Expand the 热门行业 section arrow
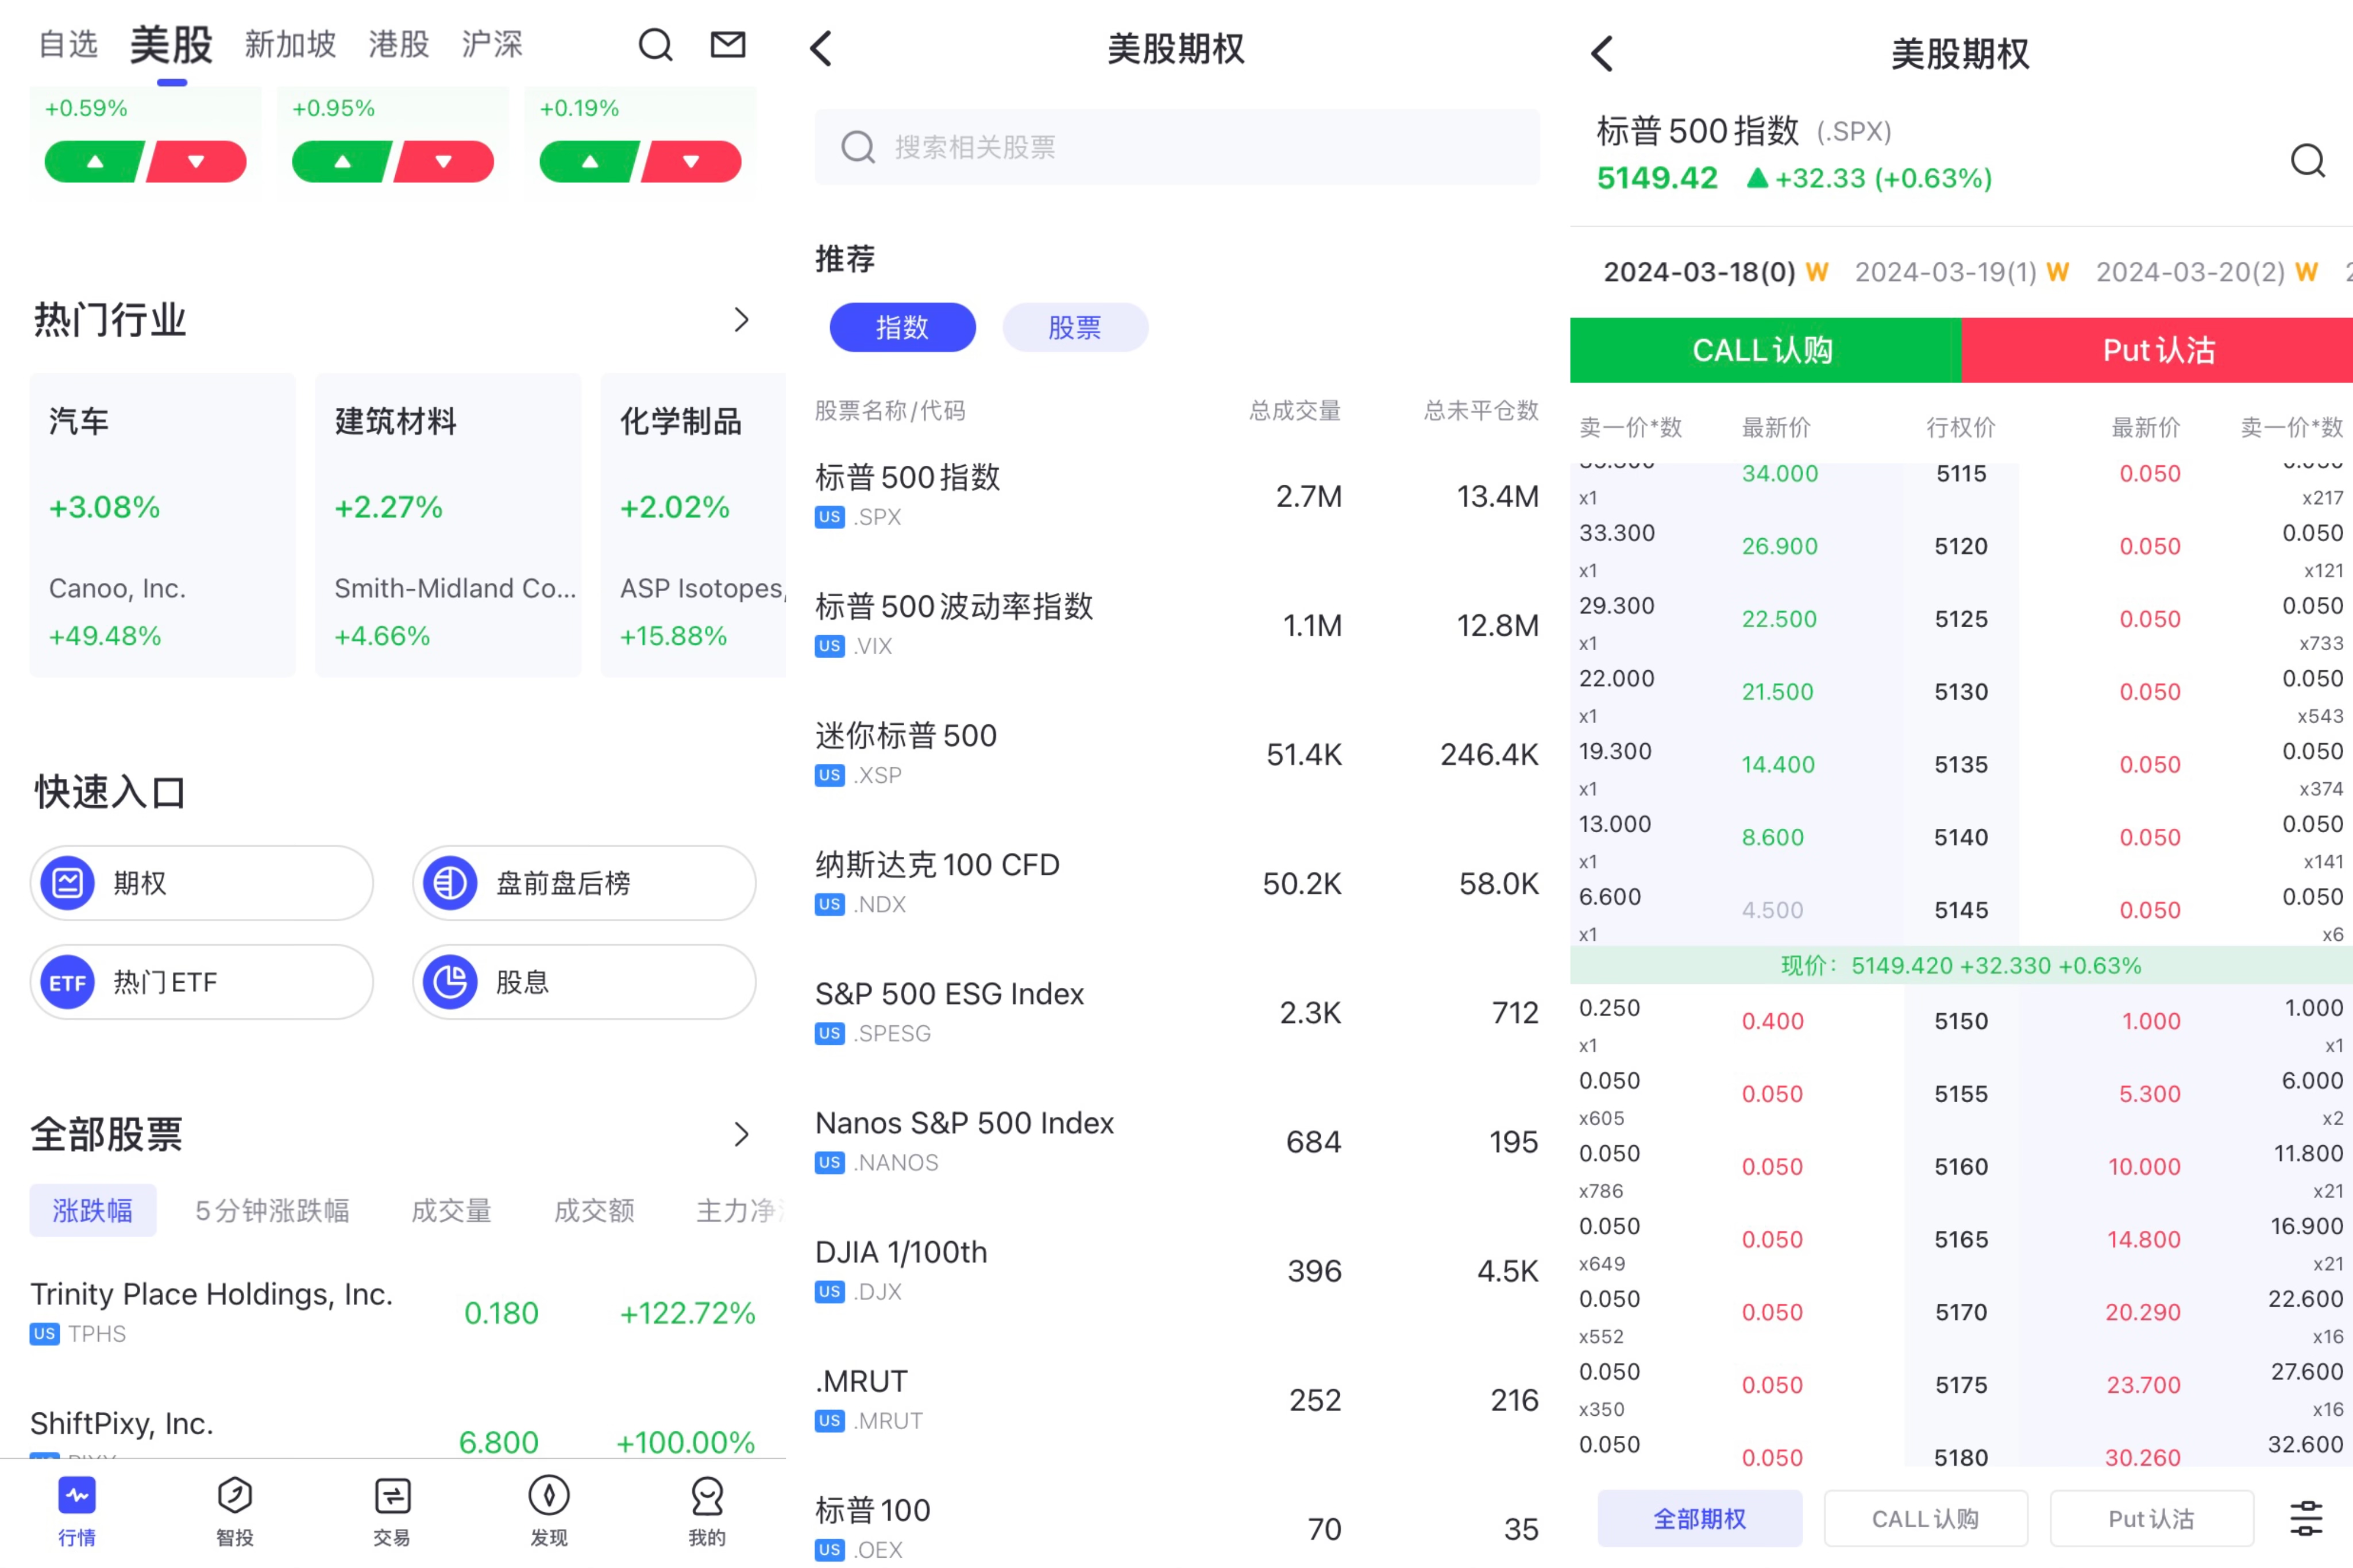This screenshot has width=2353, height=1568. point(742,319)
